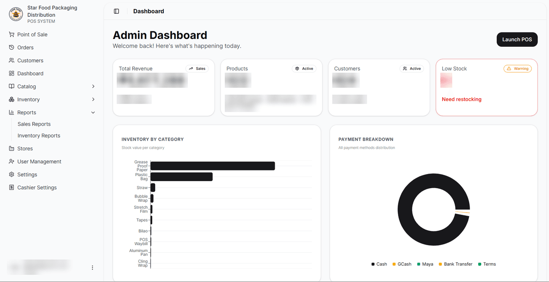Click the Customers summary card
Screen dimensions: 549x282
coord(379,87)
